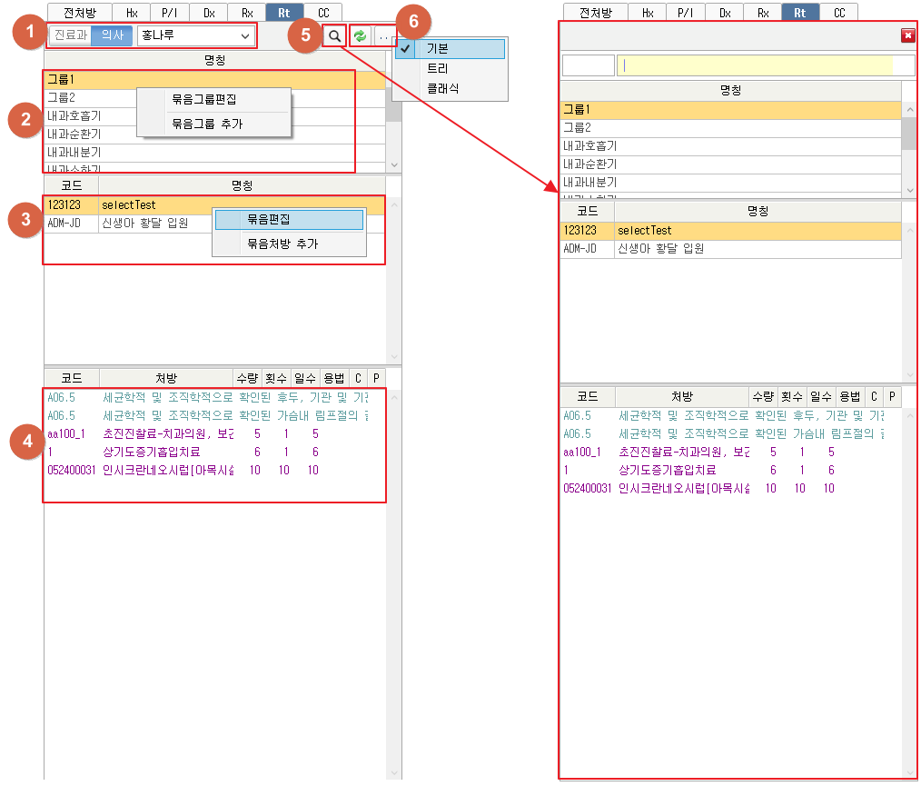
Task: Select 묶음편집 in the context menu
Action: [x=268, y=219]
